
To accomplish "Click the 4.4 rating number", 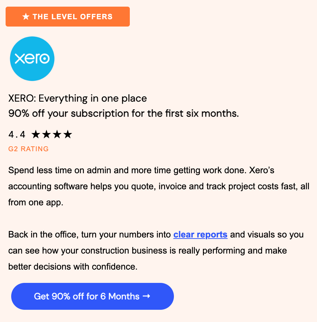I will coord(17,134).
